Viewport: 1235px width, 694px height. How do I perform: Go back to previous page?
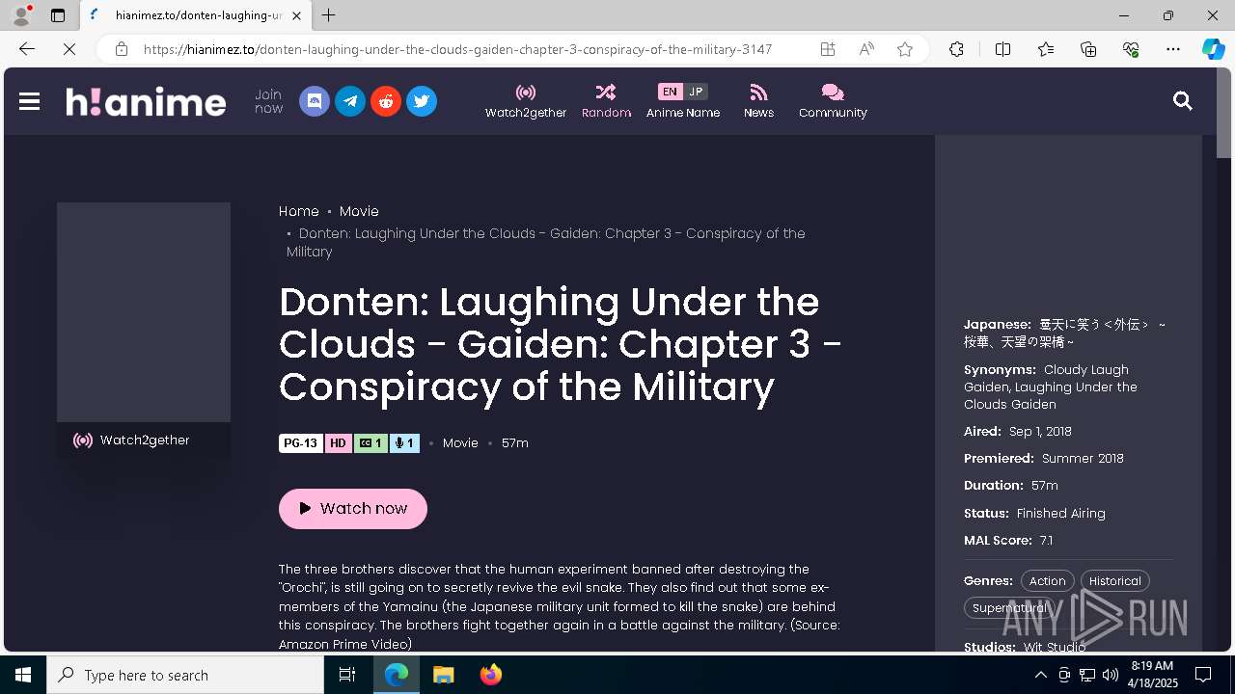tap(27, 49)
